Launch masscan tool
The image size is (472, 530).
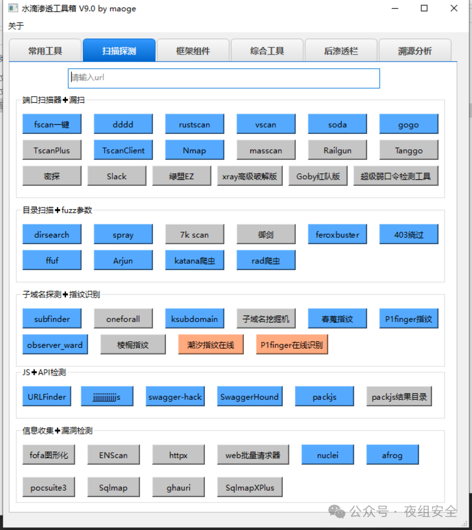click(x=266, y=150)
